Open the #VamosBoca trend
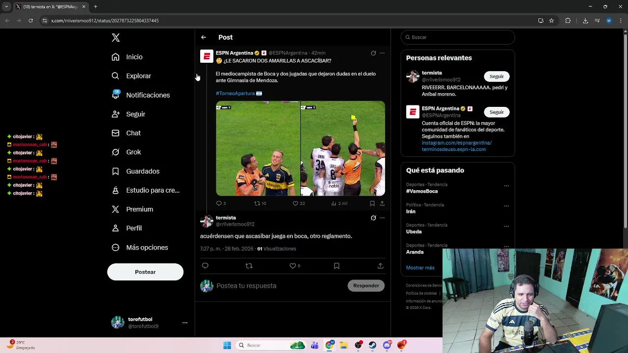This screenshot has height=353, width=628. [x=422, y=191]
